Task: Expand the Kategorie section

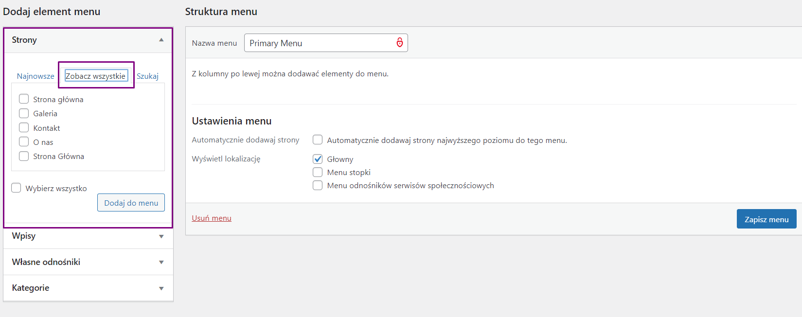Action: pos(161,288)
